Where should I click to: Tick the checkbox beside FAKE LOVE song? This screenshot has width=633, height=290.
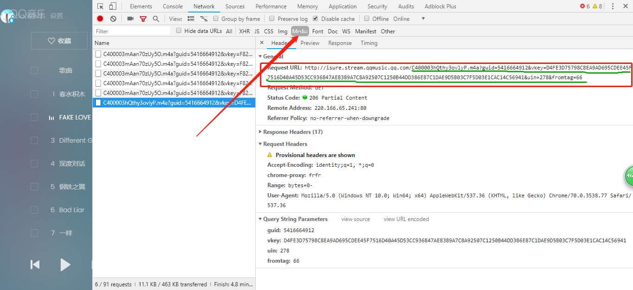34,117
